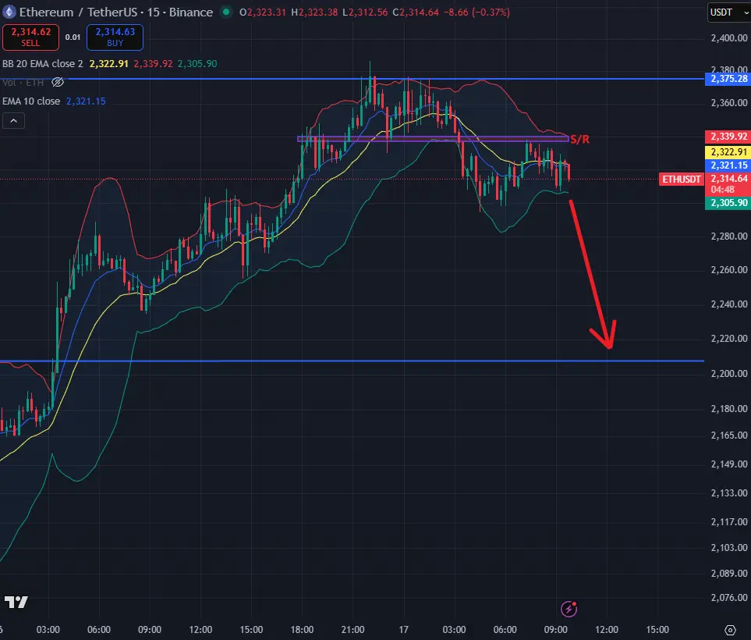Select the EMA 10 close indicator
The width and height of the screenshot is (751, 640).
32,101
